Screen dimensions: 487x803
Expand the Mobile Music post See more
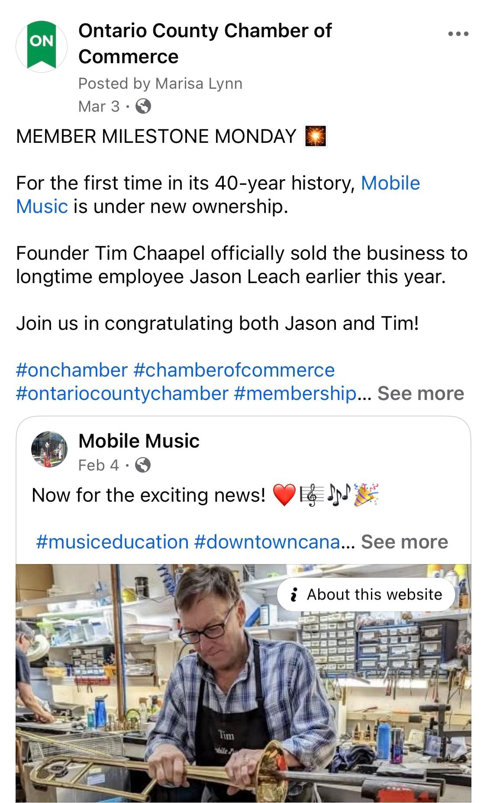coord(404,542)
